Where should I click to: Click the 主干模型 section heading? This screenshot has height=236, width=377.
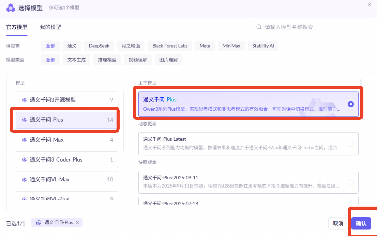click(147, 83)
